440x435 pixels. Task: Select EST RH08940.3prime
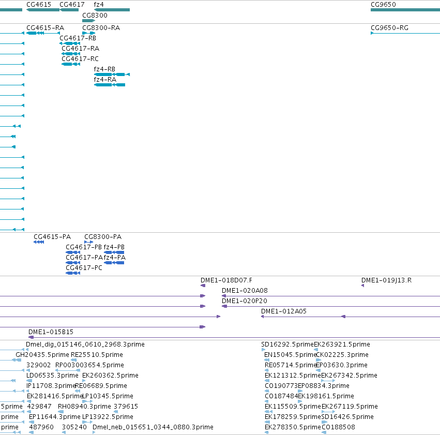click(84, 407)
